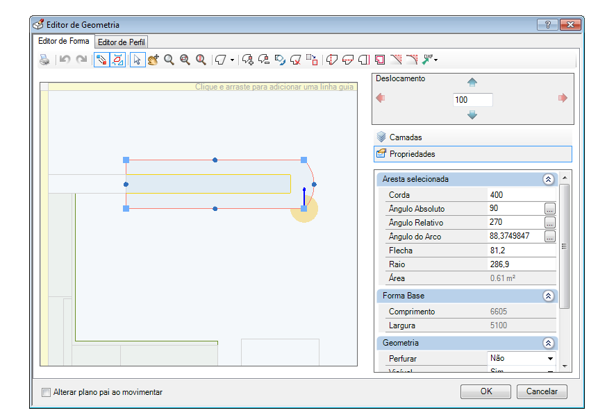Click the displacement right arrow
The height and width of the screenshot is (415, 598).
pos(563,98)
